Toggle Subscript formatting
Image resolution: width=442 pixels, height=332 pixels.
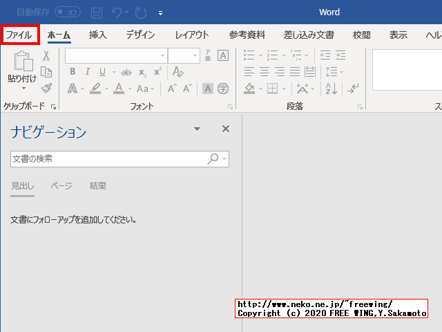pos(142,73)
